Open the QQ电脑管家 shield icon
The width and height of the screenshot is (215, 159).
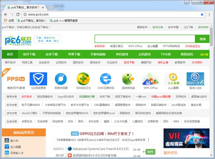pyautogui.click(x=38, y=79)
